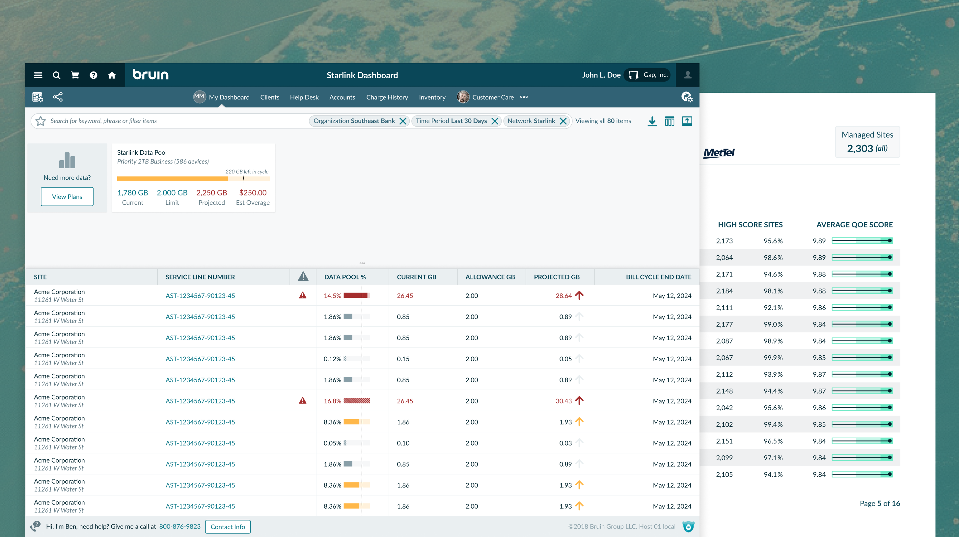Screen dimensions: 959x537
Task: Click the Contact Info button
Action: (x=228, y=526)
